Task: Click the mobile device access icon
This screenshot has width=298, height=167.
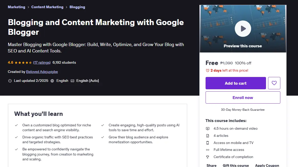Action: click(208, 143)
